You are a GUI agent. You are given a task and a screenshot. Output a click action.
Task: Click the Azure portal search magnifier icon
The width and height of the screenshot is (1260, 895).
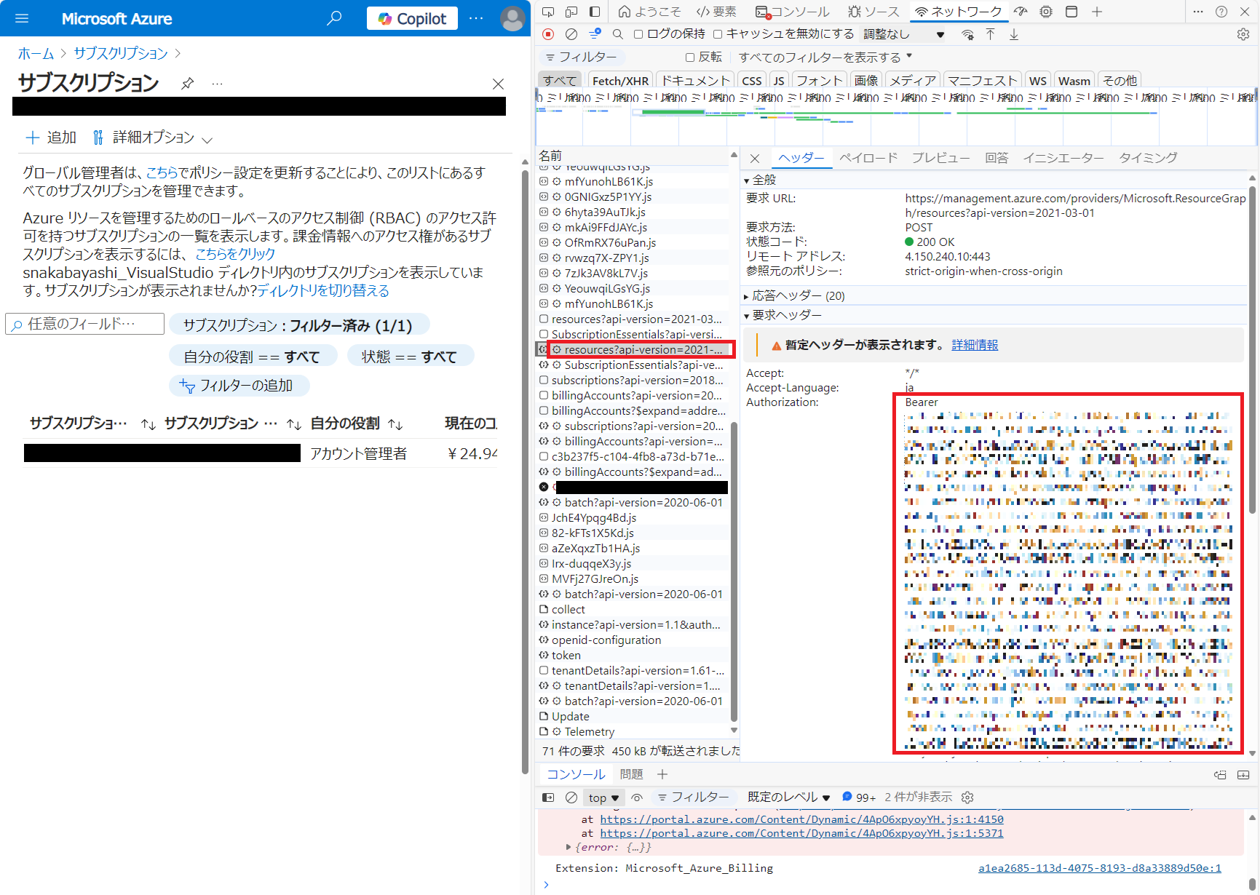[334, 18]
